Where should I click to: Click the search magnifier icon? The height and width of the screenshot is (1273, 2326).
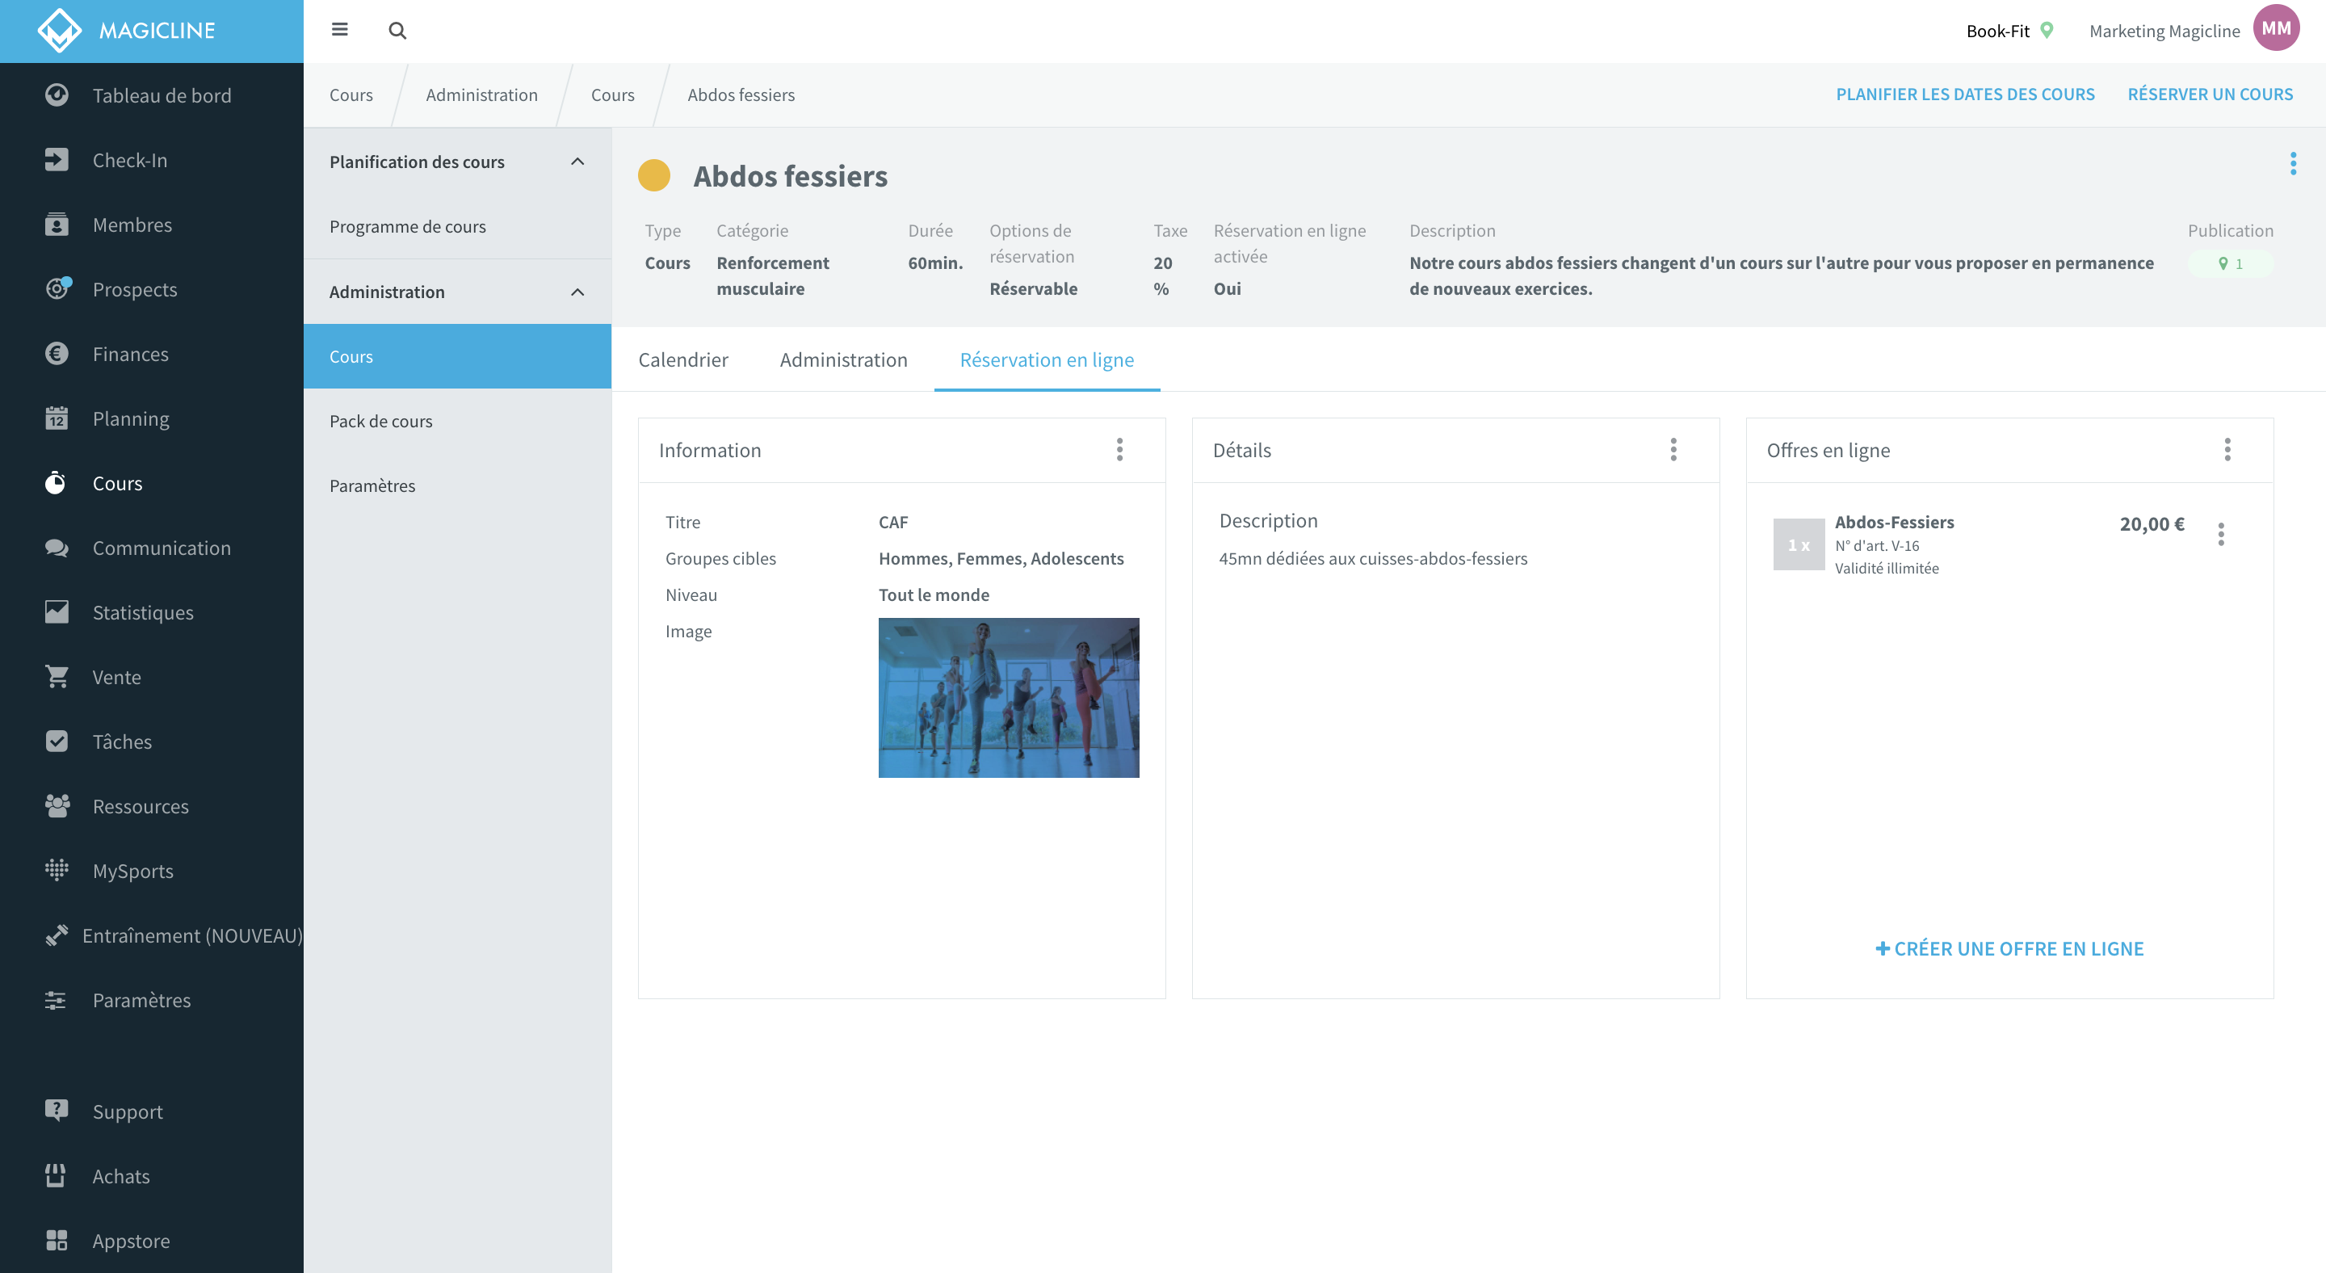[397, 31]
